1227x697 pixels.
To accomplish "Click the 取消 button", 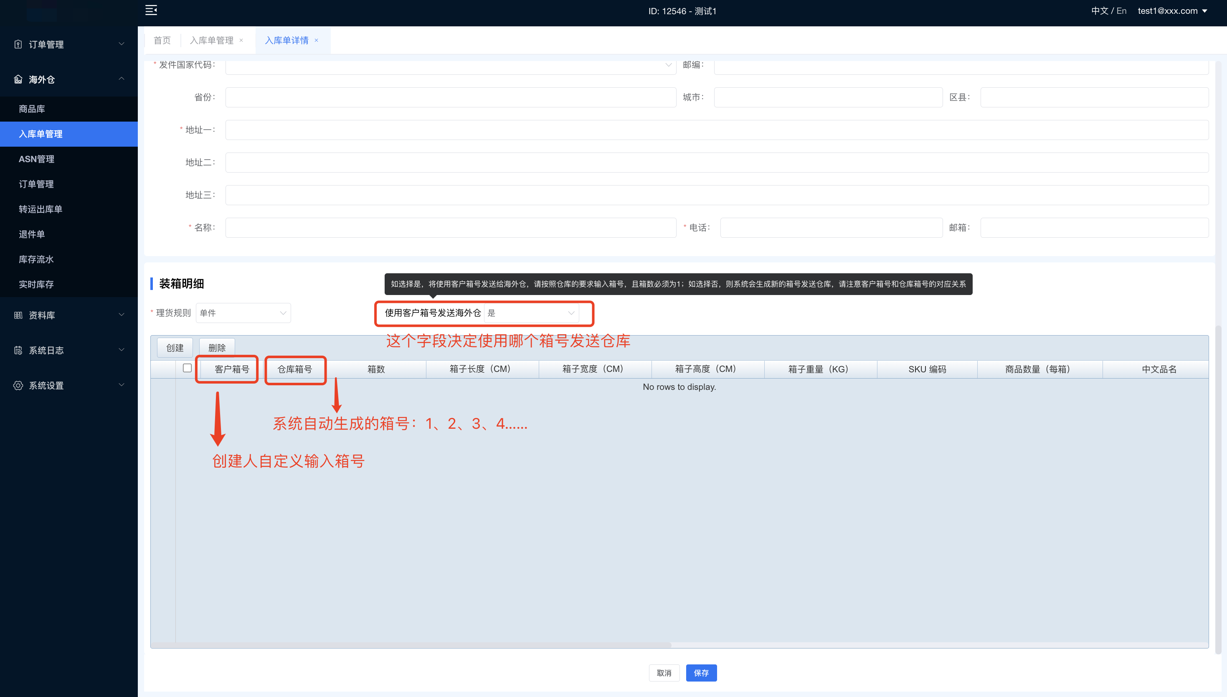I will [x=664, y=673].
